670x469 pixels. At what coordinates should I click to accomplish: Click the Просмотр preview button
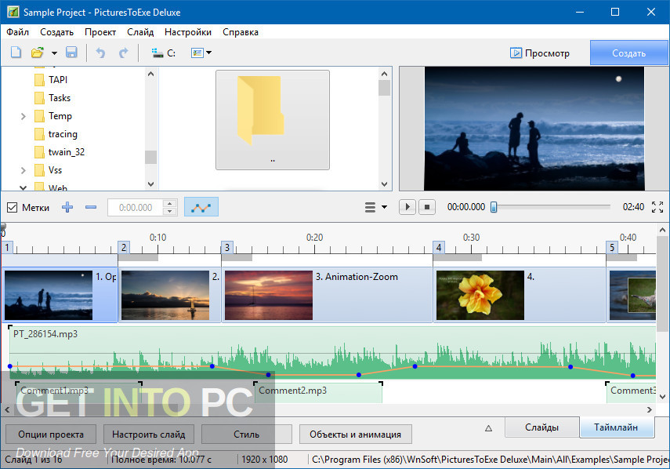tap(540, 53)
